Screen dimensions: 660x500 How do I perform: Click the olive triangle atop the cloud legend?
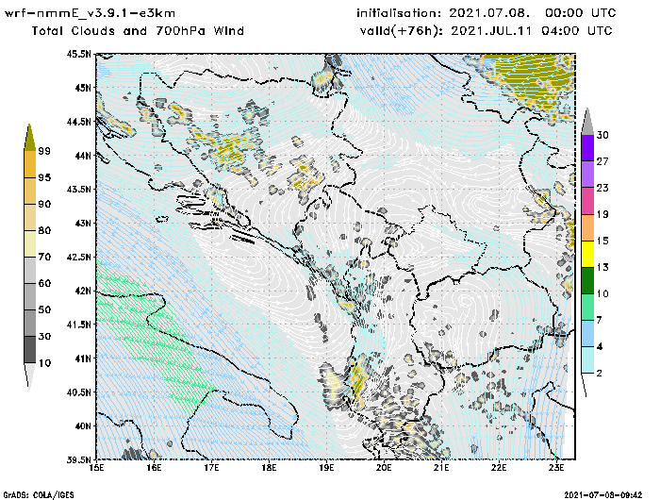click(x=29, y=138)
